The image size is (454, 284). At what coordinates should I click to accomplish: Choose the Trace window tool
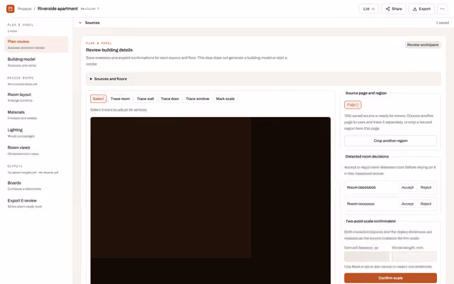pos(197,99)
